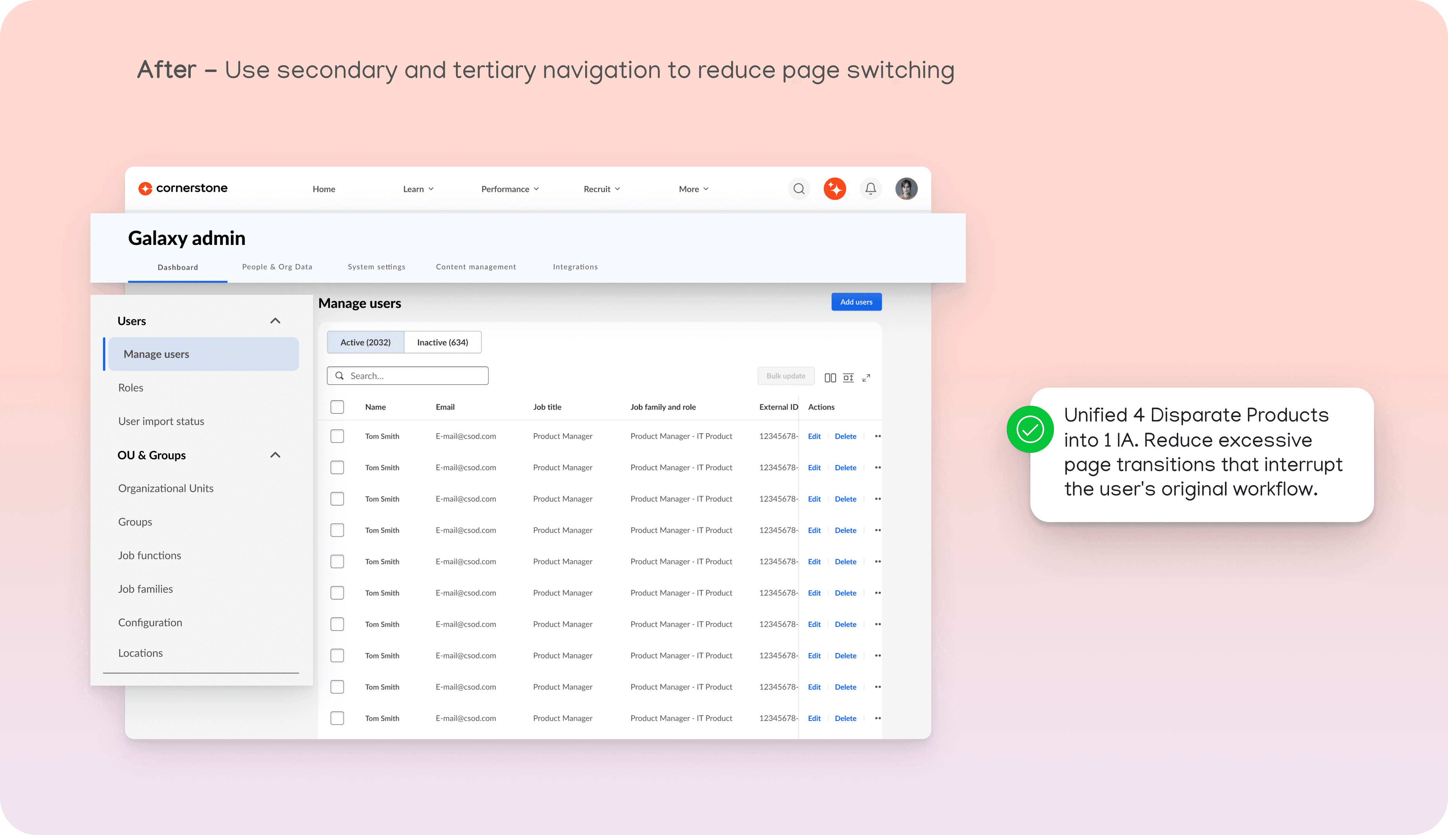1448x835 pixels.
Task: Collapse the OU & Groups section
Action: (x=275, y=455)
